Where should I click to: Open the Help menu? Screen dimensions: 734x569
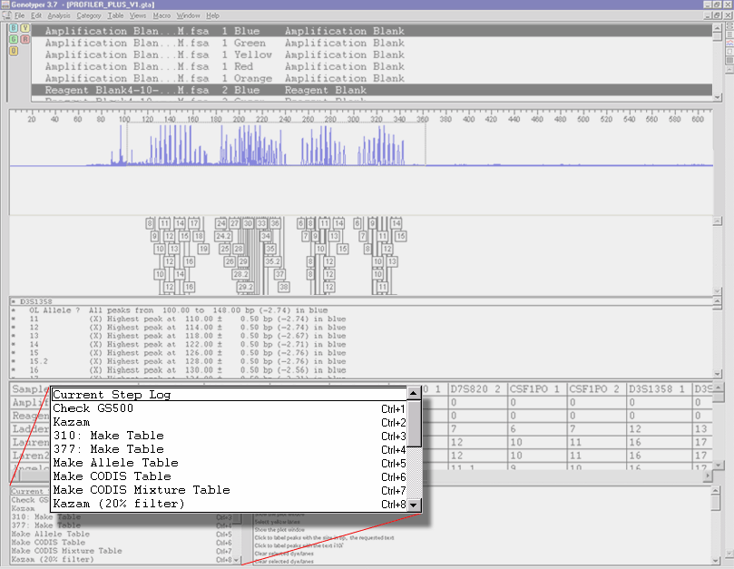point(212,15)
